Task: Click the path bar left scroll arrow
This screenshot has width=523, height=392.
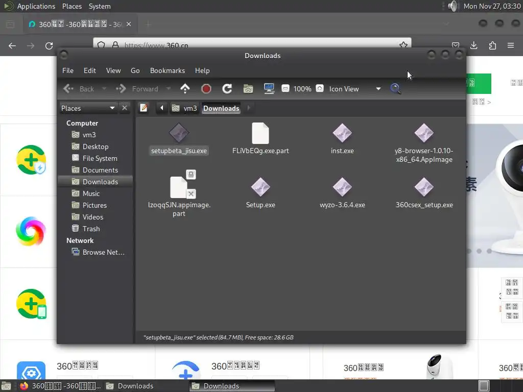Action: [162, 108]
